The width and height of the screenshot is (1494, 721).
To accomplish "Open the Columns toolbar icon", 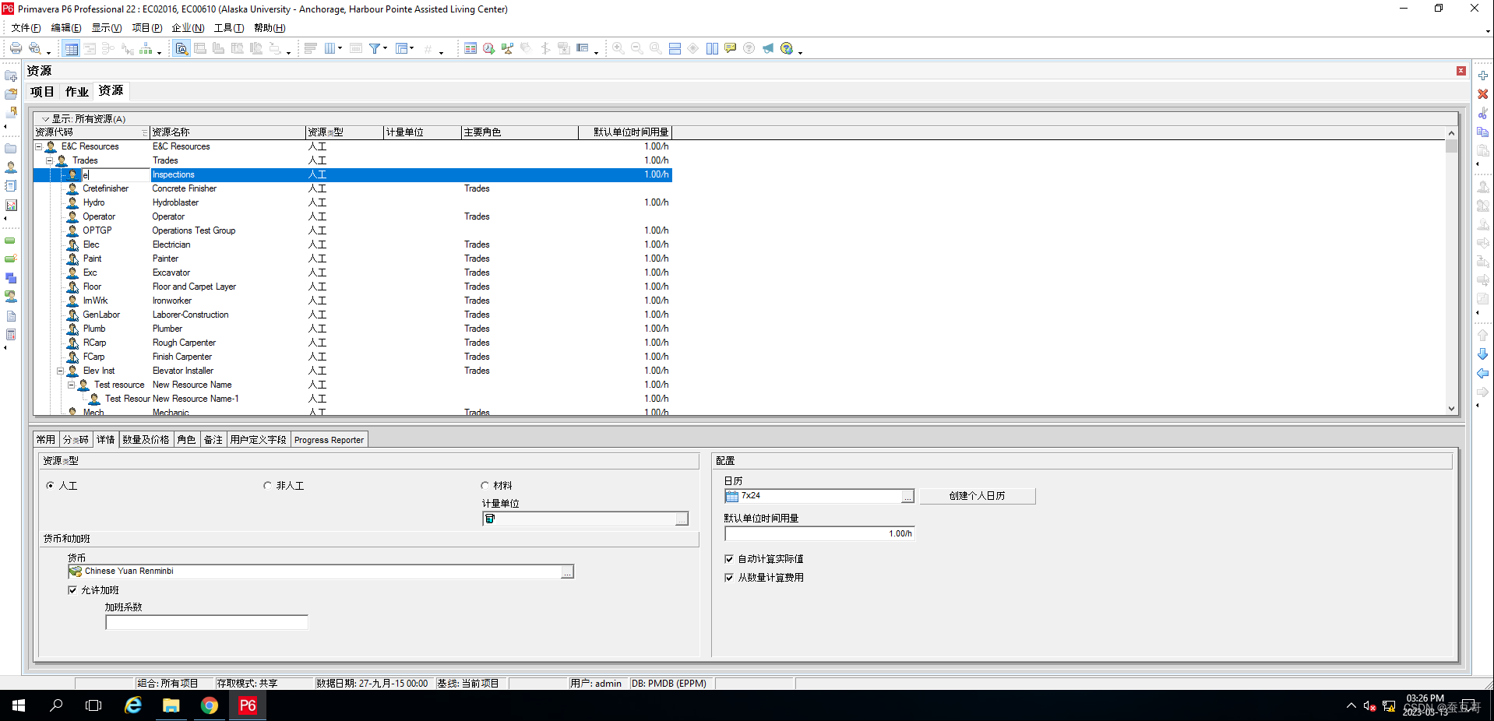I will pos(329,48).
